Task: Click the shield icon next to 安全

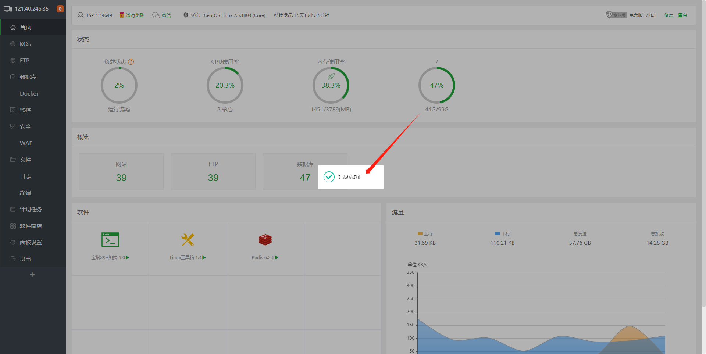Action: 13,126
